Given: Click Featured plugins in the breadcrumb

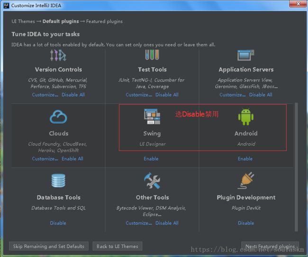Looking at the screenshot, I should [x=104, y=21].
